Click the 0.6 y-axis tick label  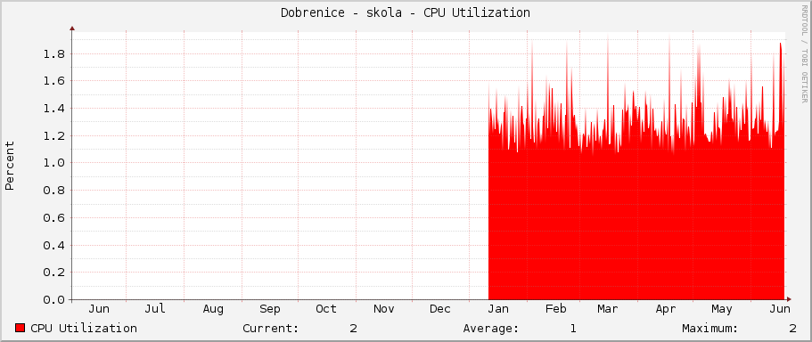tap(54, 218)
